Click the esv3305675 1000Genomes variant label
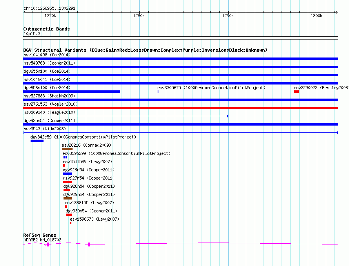This screenshot has height=266, width=349. (x=211, y=88)
